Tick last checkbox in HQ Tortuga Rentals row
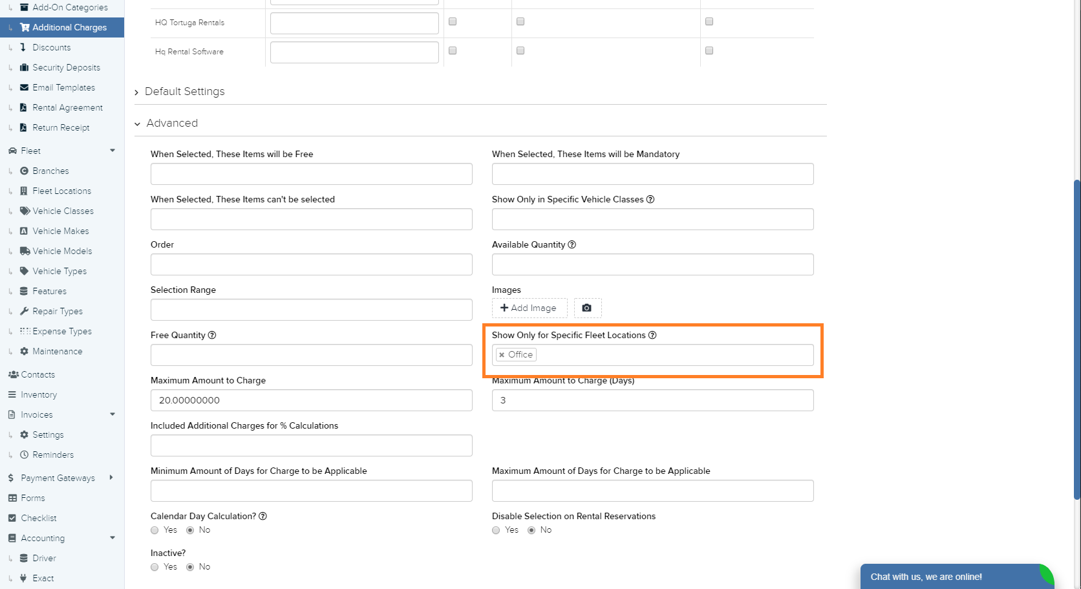This screenshot has width=1081, height=589. pyautogui.click(x=709, y=21)
